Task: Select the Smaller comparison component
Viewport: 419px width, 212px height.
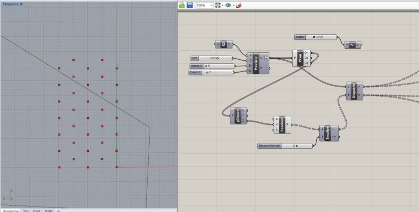Action: 328,133
